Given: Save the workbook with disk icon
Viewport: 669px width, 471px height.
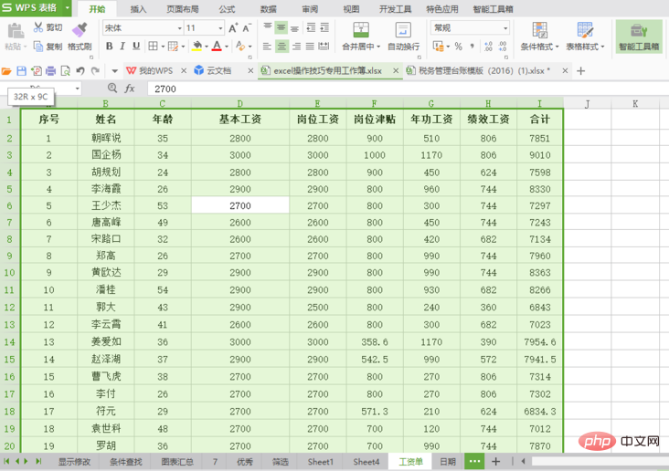Looking at the screenshot, I should tap(21, 71).
